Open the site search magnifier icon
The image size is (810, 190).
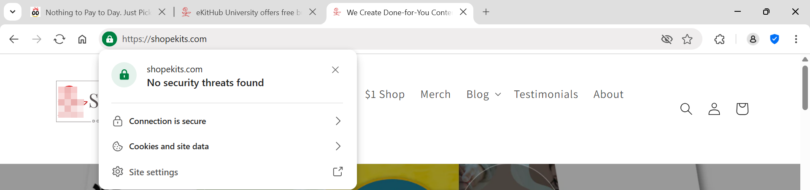(686, 109)
